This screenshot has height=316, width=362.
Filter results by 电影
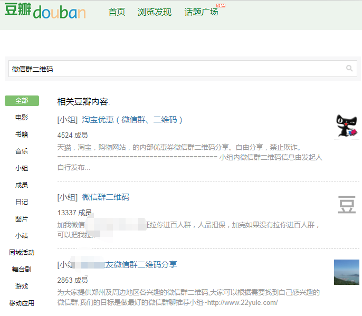coord(22,118)
